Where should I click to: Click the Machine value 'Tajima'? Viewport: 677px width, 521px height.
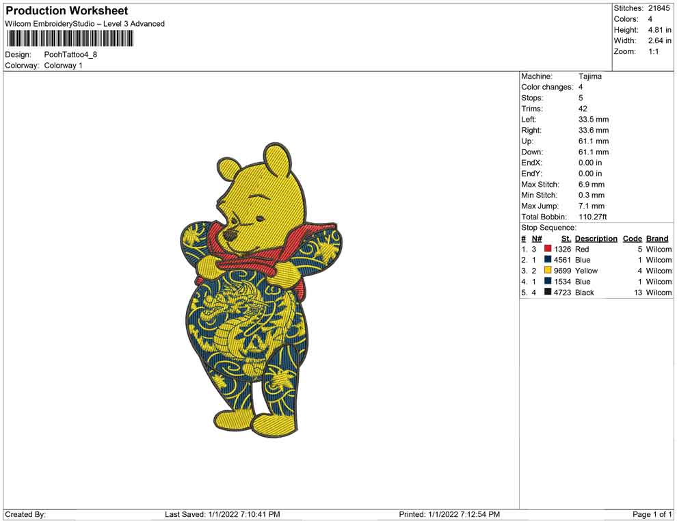589,76
